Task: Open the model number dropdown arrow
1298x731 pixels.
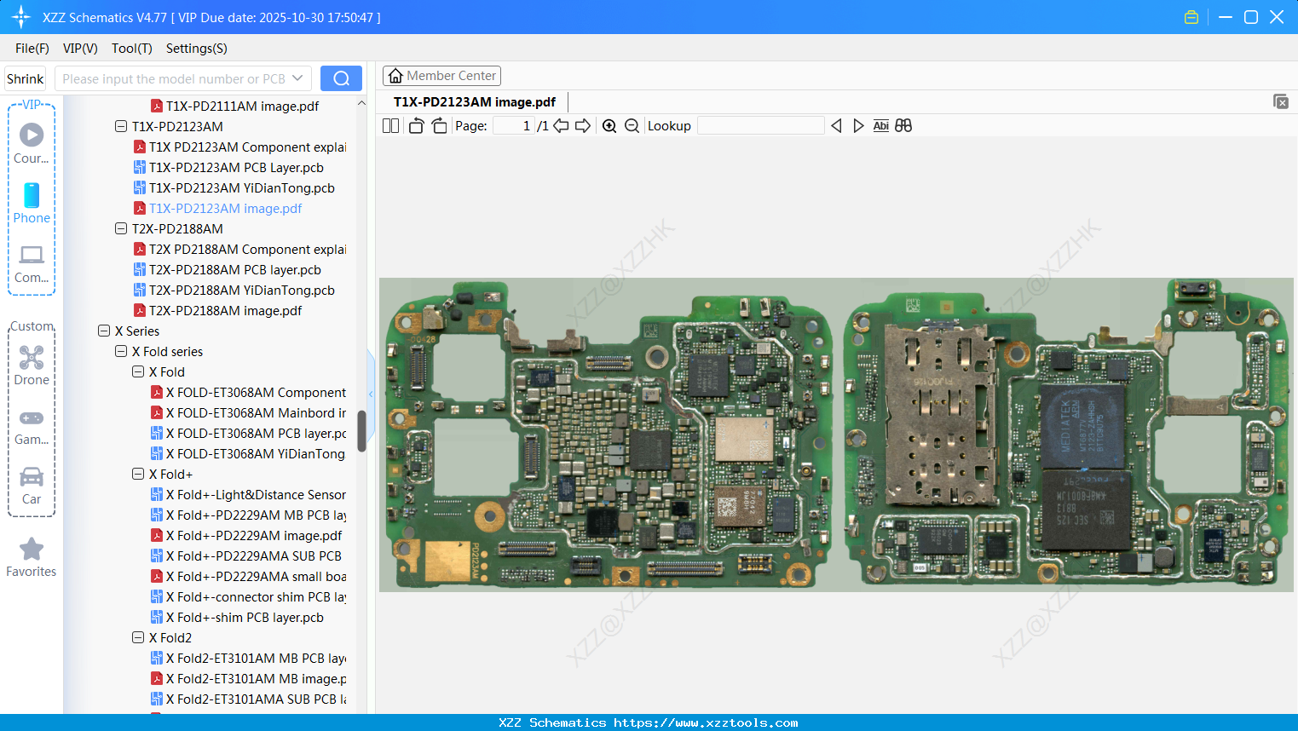Action: [297, 78]
